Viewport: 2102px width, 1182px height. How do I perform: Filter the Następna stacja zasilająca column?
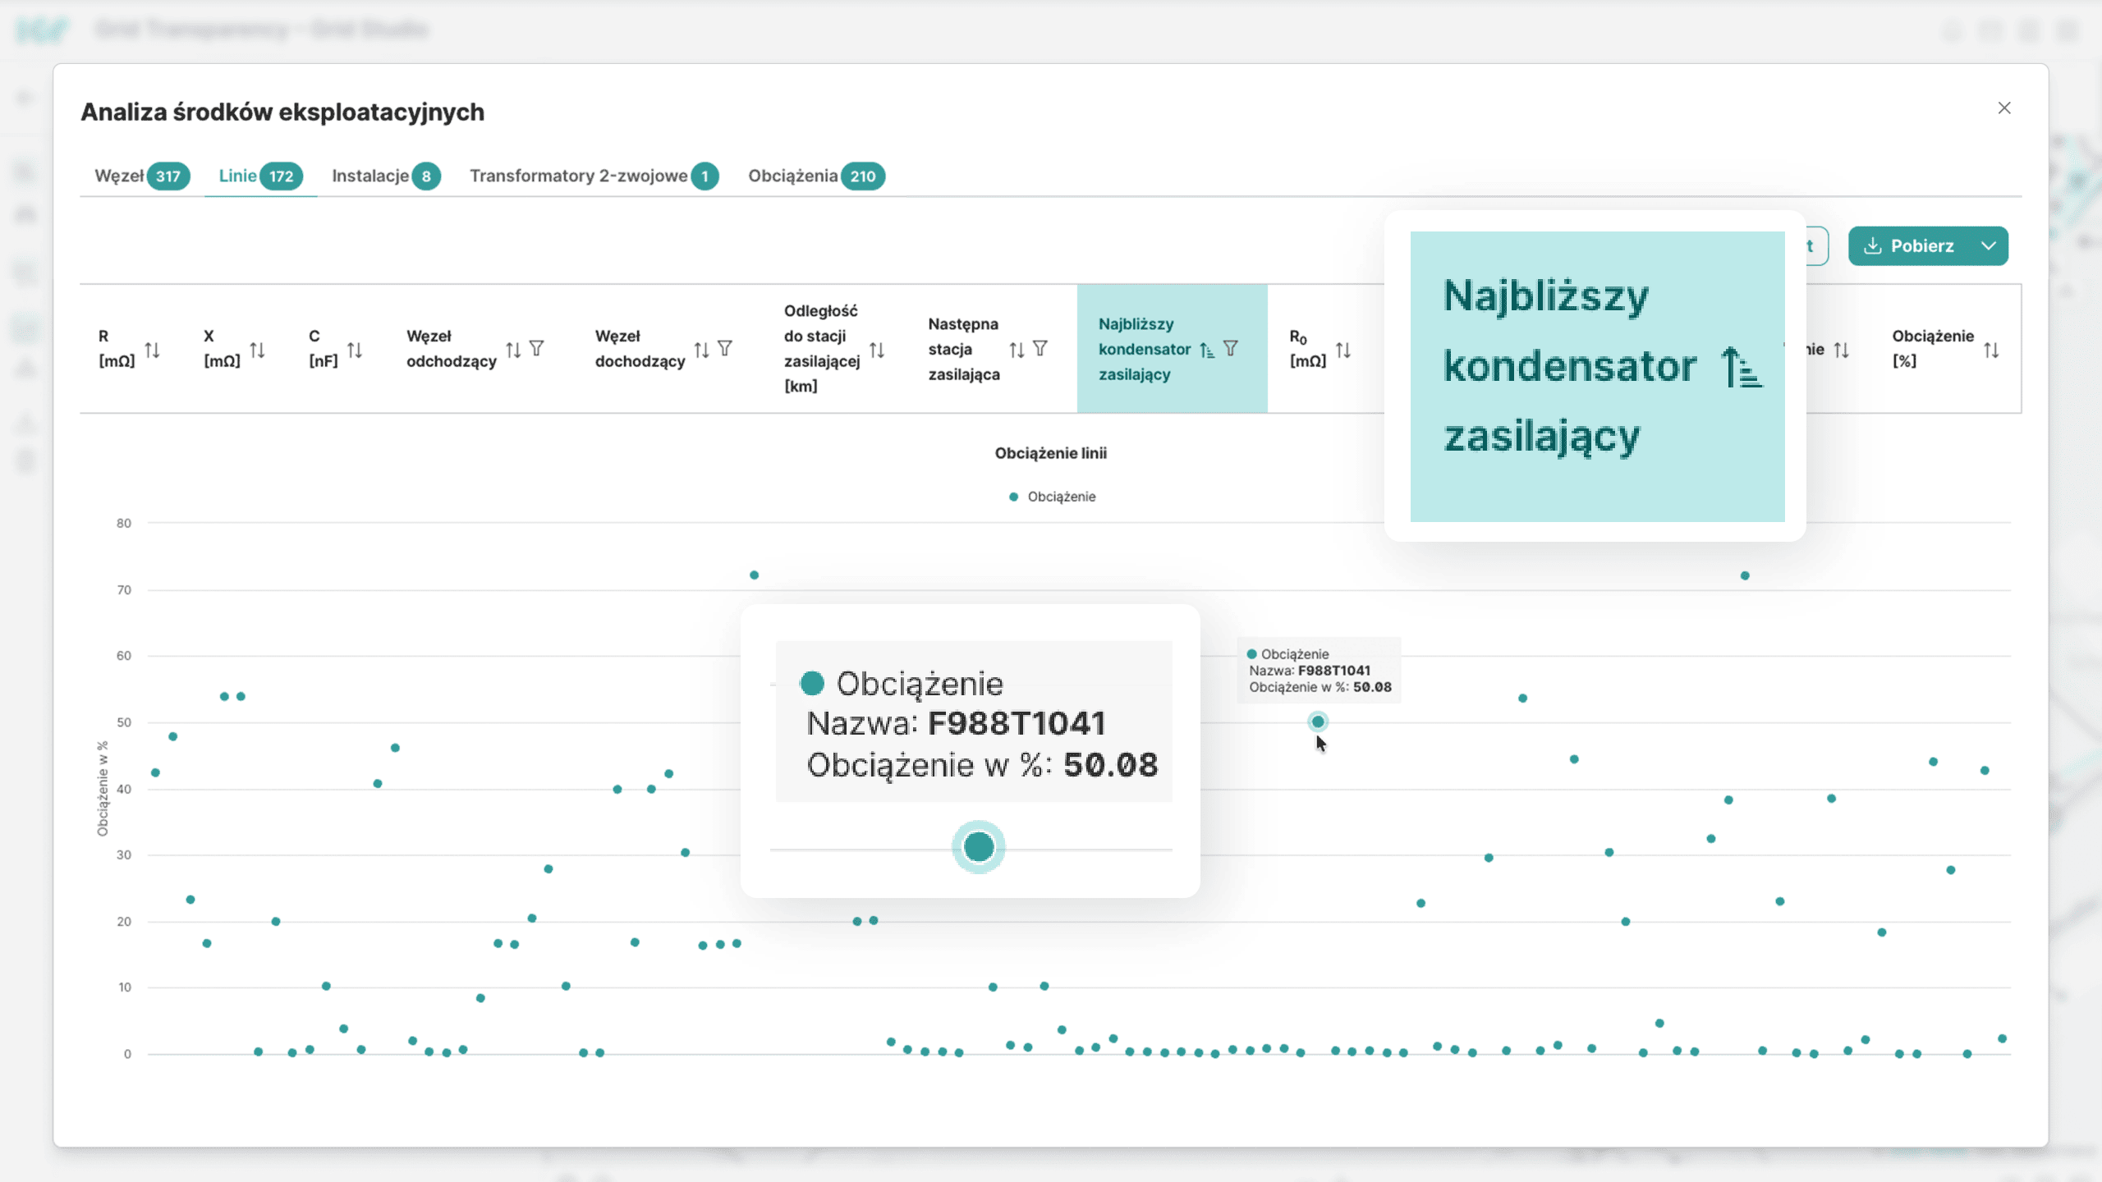(1040, 349)
